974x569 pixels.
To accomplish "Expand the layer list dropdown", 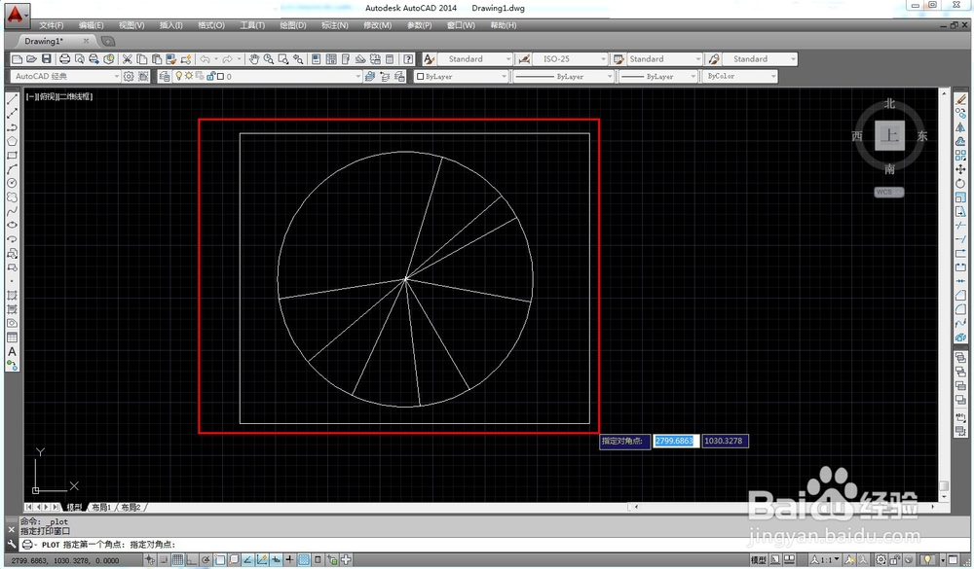I will point(358,76).
